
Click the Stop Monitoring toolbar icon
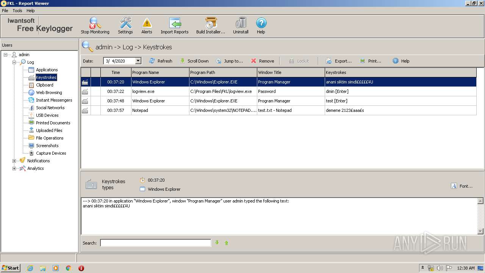pos(95,25)
